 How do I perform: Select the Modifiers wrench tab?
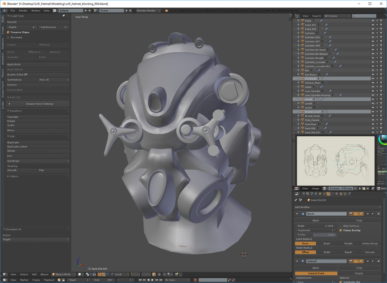328,194
